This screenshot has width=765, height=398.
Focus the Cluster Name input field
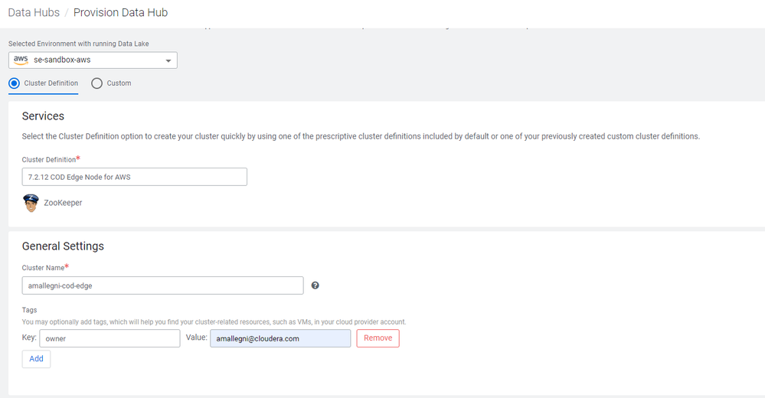click(162, 285)
